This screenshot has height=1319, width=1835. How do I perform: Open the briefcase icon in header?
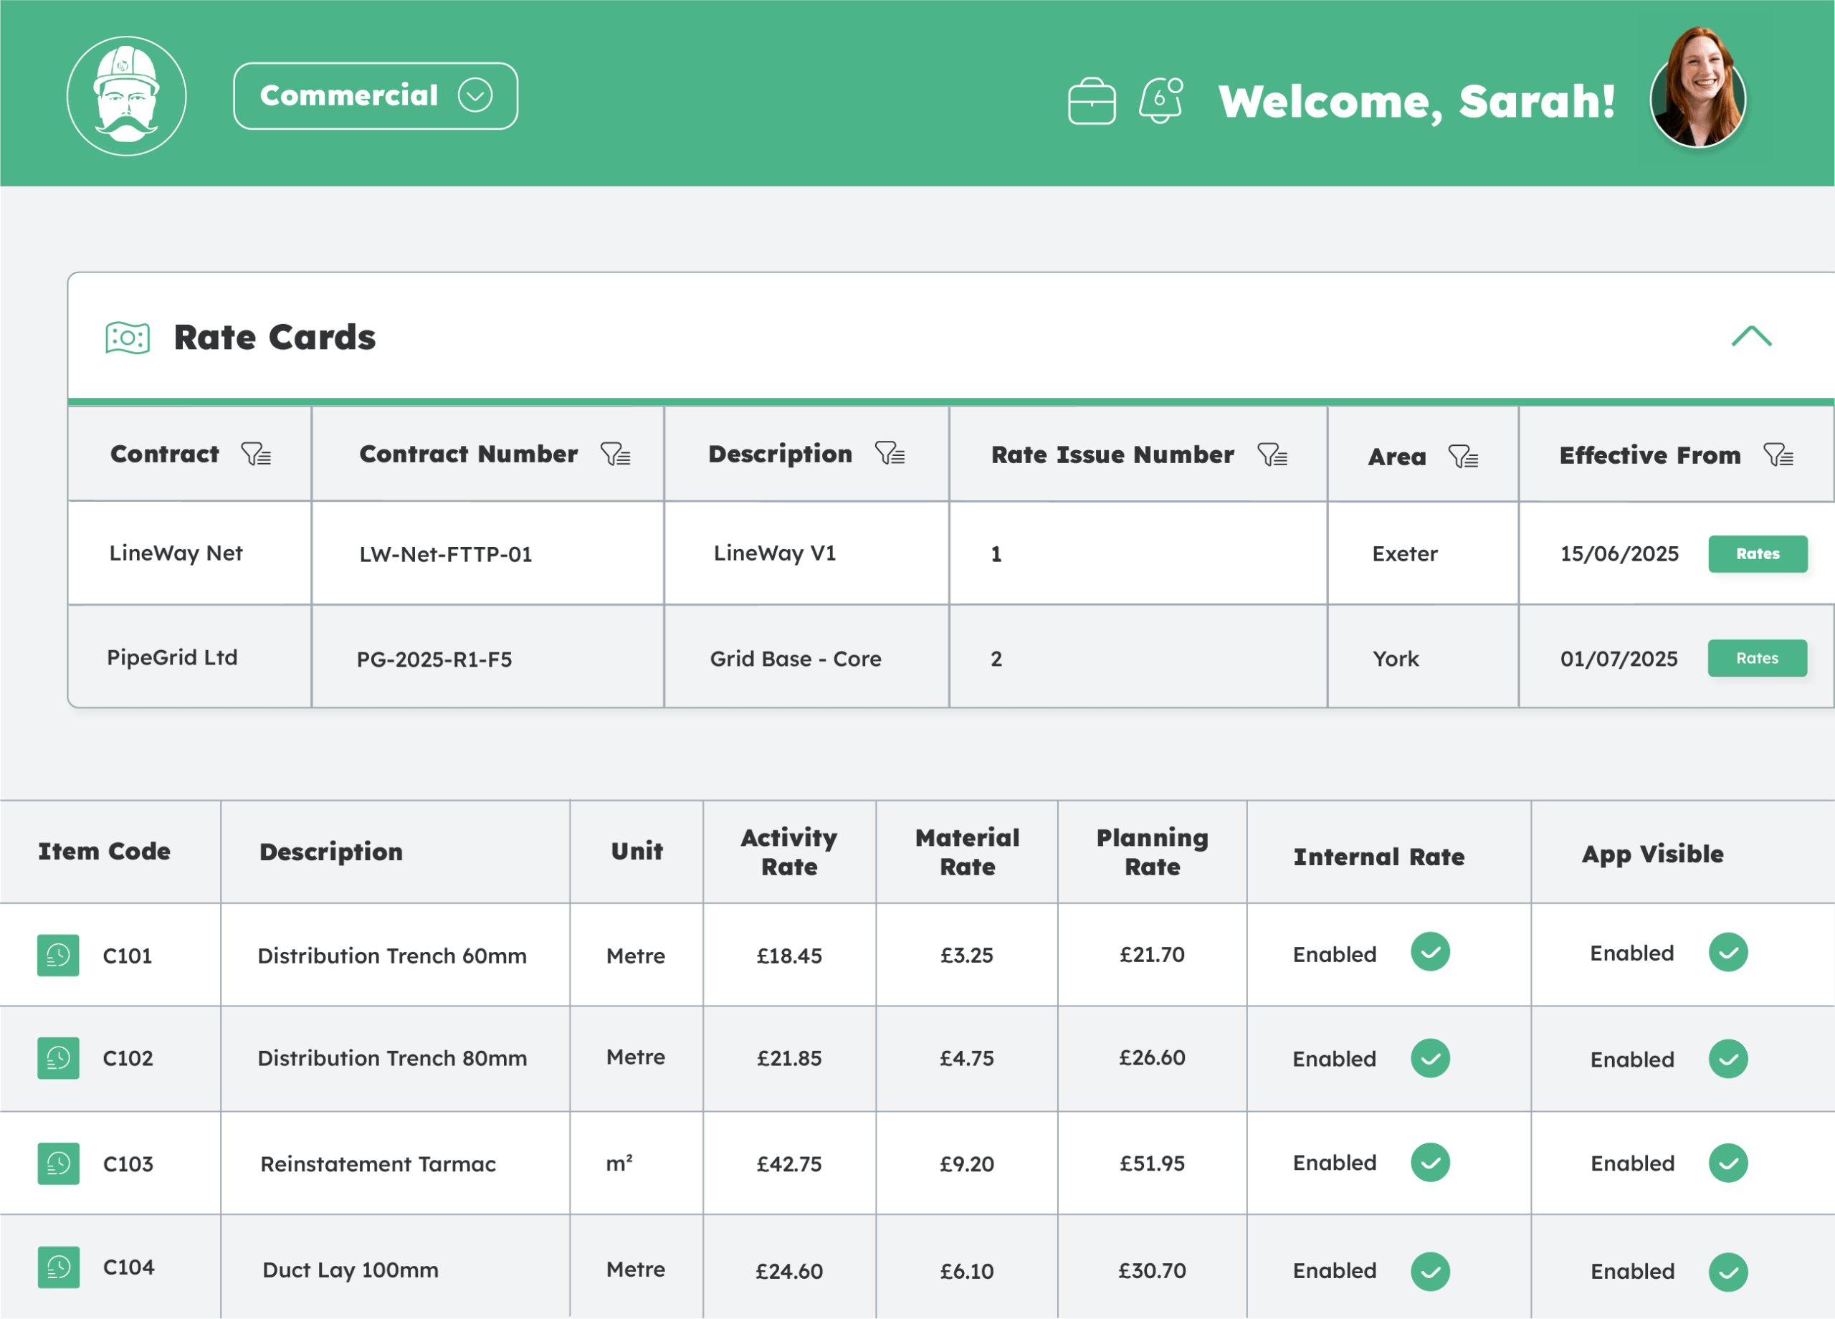tap(1092, 101)
